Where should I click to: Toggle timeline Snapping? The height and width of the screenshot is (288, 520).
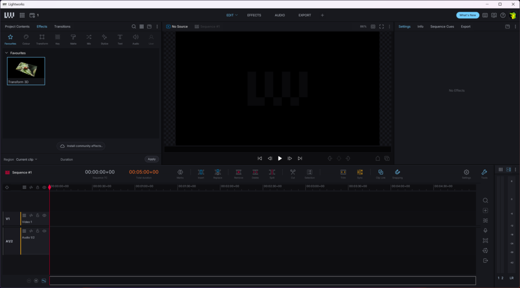pyautogui.click(x=397, y=173)
